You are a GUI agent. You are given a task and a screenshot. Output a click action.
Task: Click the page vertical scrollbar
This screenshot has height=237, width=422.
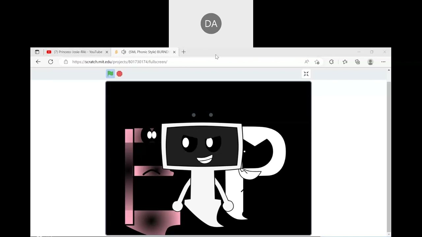[x=389, y=157]
